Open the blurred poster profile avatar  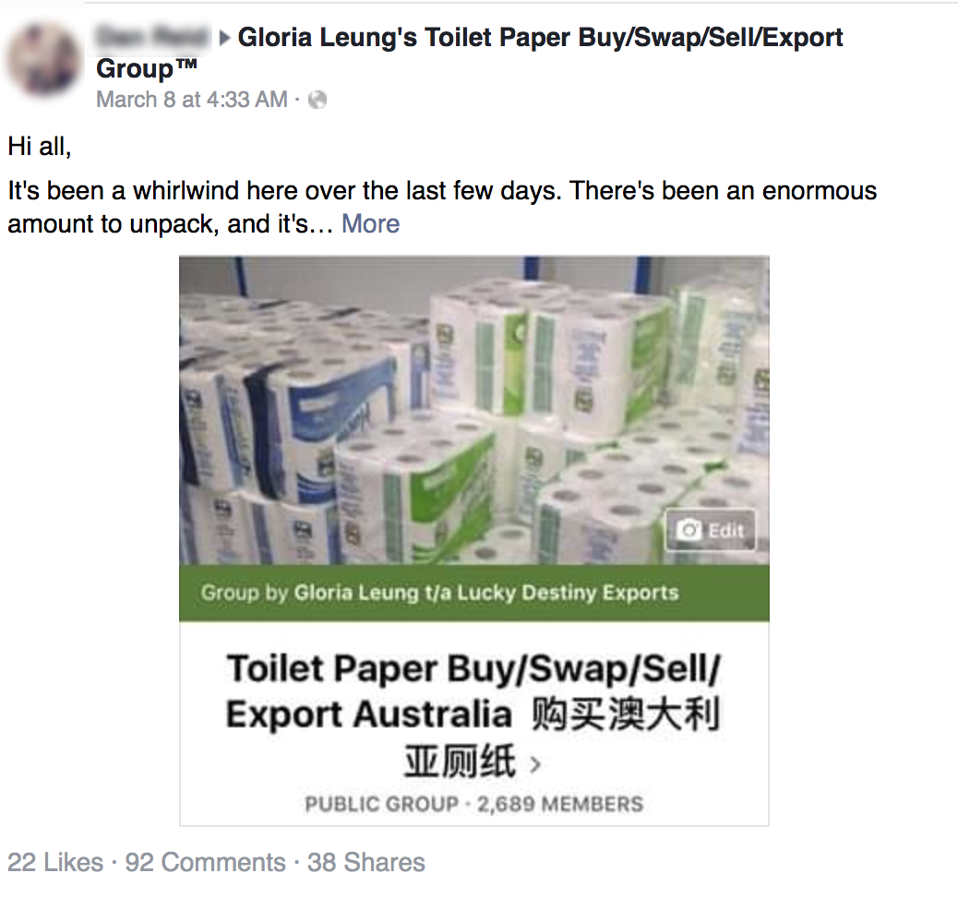point(42,60)
